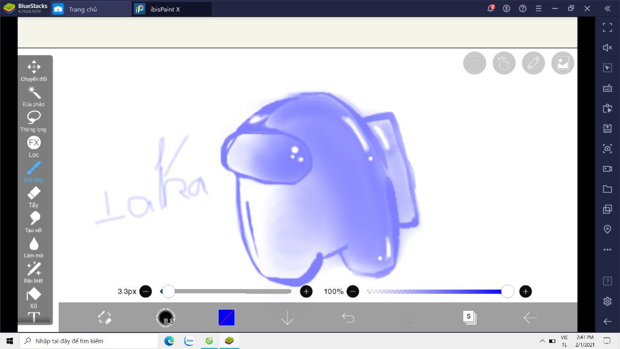Viewport: 620px width, 349px height.
Task: Open BlueStacks account profile
Action: click(507, 8)
